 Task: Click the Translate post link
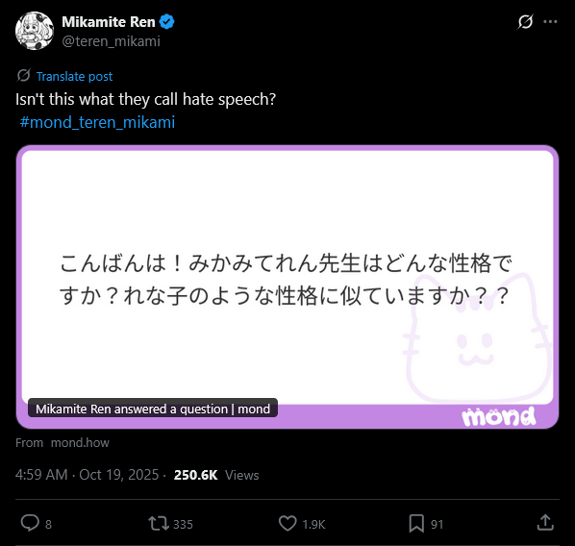coord(74,76)
